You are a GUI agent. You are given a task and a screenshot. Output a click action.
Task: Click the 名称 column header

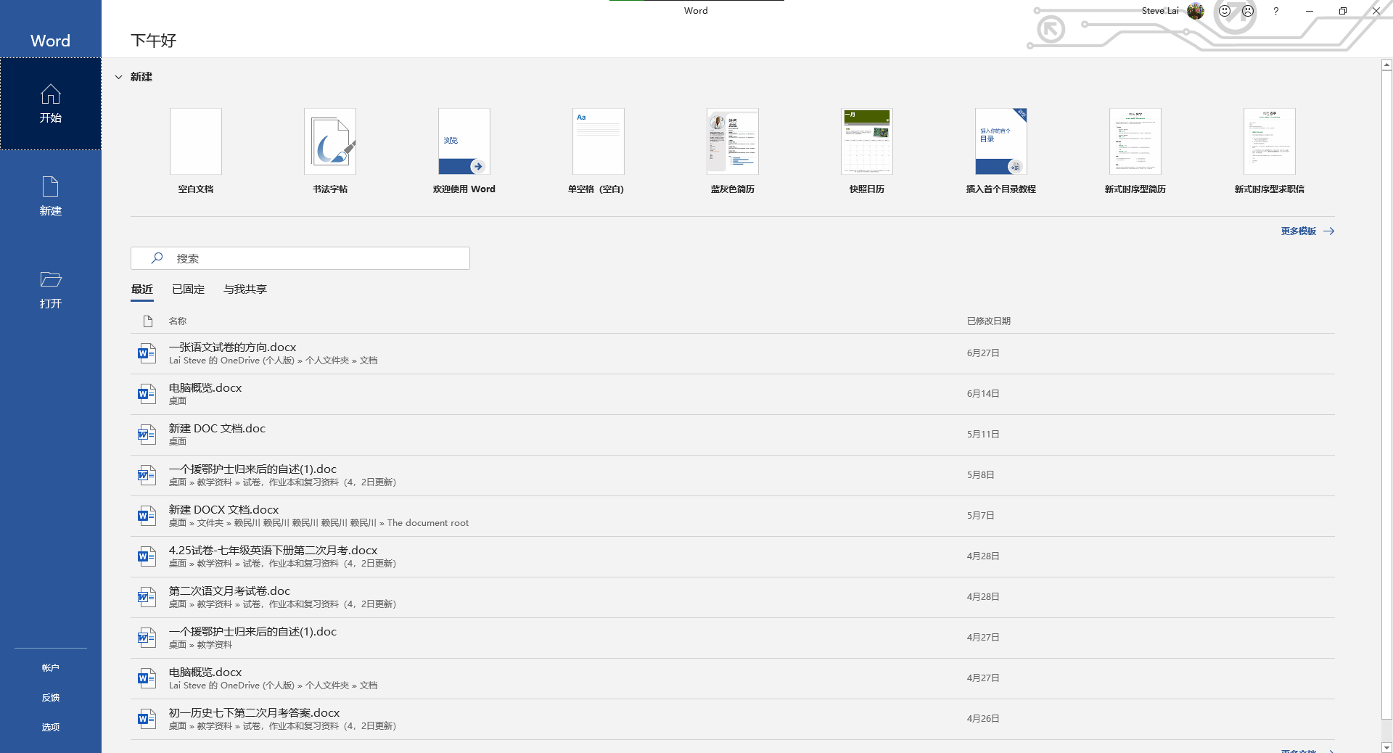[x=178, y=321]
